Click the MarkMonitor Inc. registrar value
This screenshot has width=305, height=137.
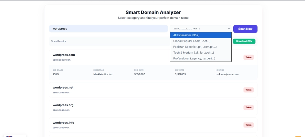tap(103, 74)
